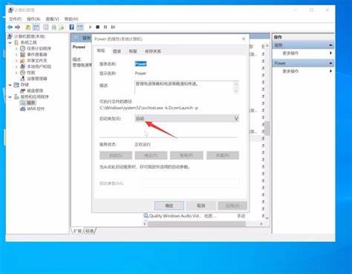Click the 停止(T) service button
This screenshot has width=352, height=274.
point(151,155)
